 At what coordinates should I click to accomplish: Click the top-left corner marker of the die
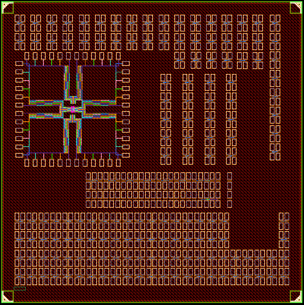(x=7, y=8)
